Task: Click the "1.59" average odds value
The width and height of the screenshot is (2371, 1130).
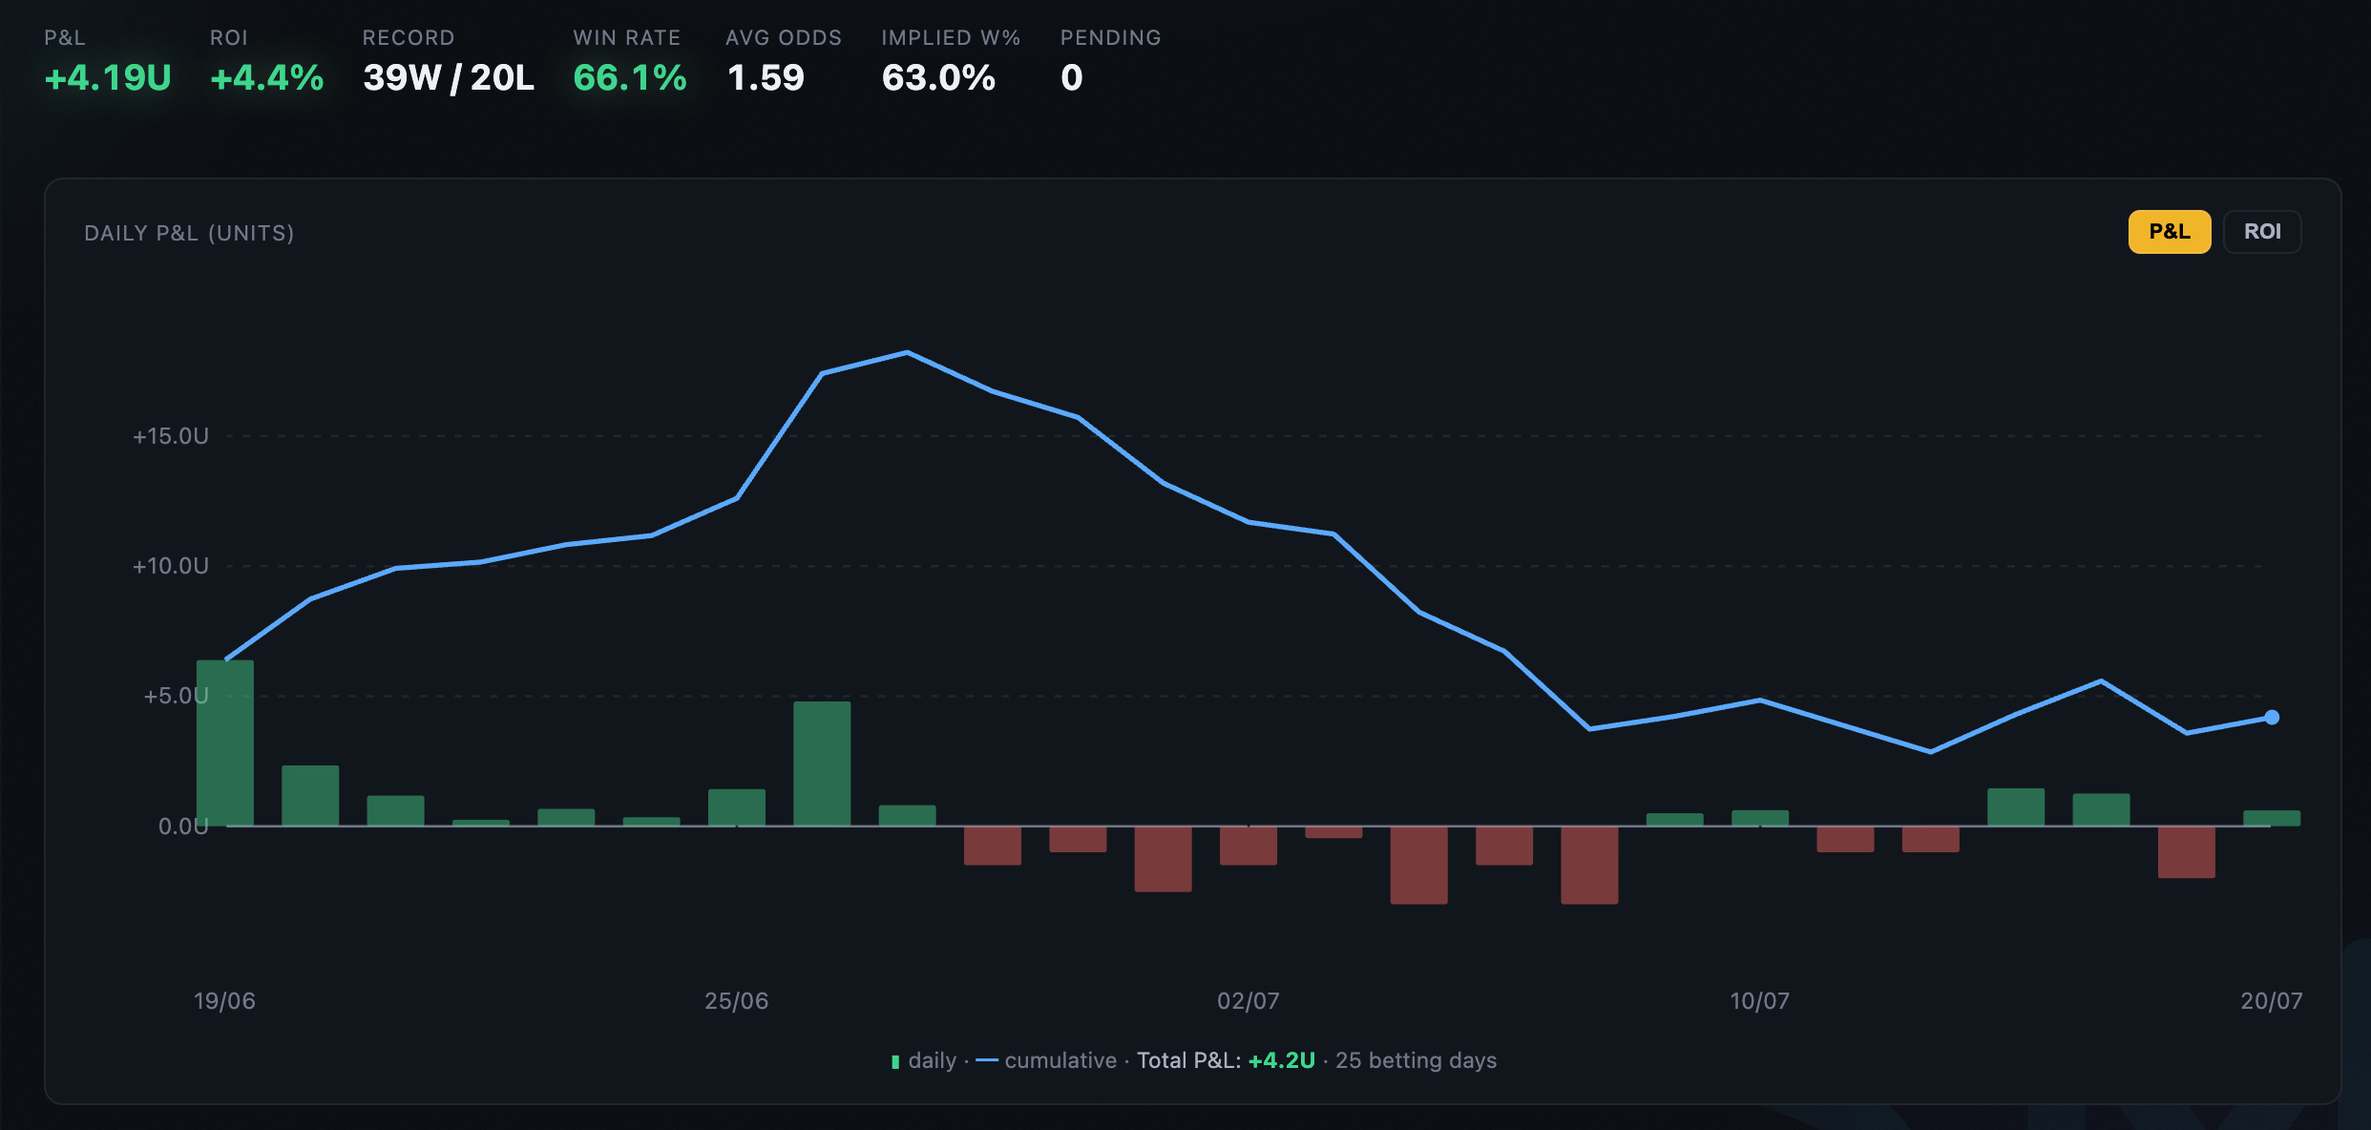Action: pyautogui.click(x=766, y=77)
